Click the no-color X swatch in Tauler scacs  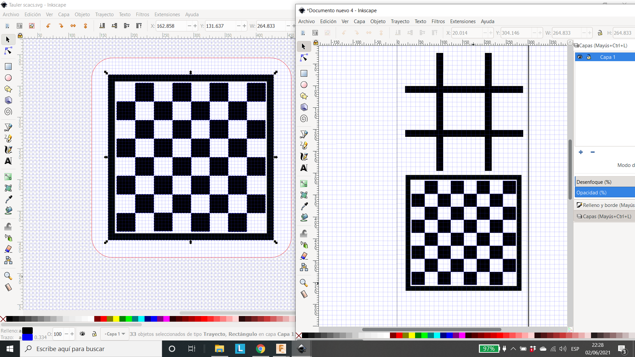3,319
